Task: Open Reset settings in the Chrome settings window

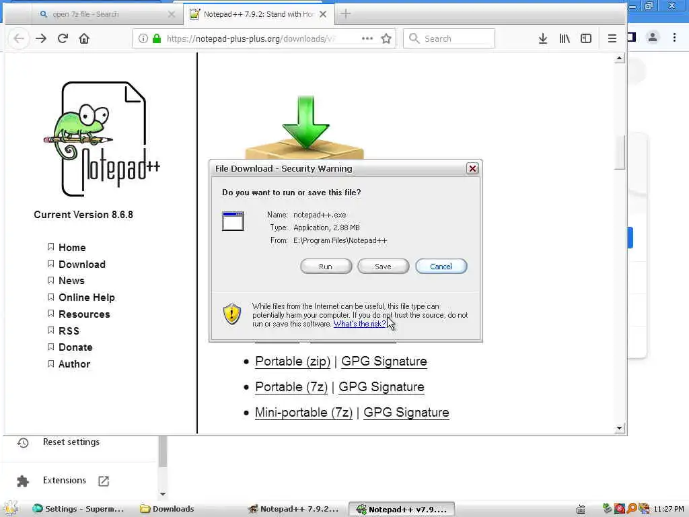Action: pyautogui.click(x=71, y=442)
